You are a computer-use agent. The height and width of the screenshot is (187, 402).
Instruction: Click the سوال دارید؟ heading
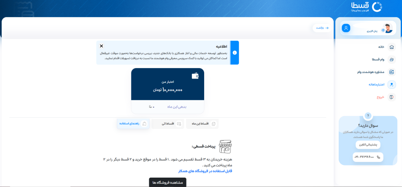pyautogui.click(x=368, y=126)
